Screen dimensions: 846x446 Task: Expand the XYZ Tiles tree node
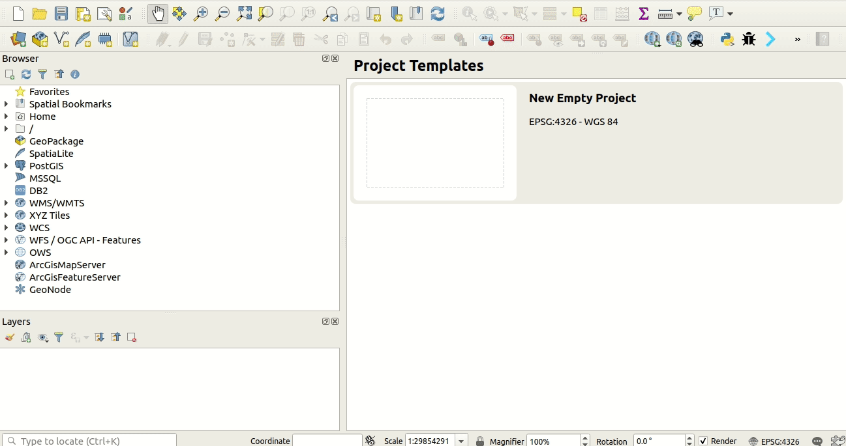pyautogui.click(x=7, y=216)
